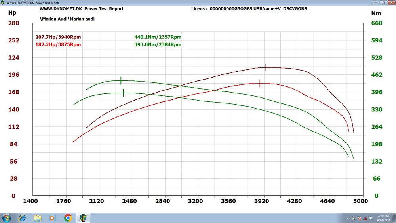Image resolution: width=396 pixels, height=223 pixels.
Task: Click the 393.0Nm/2384Rpm torque label
Action: pos(158,44)
